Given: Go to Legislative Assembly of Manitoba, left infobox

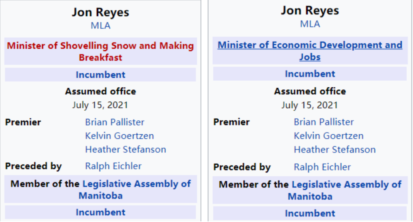Looking at the screenshot, I should (x=136, y=184).
